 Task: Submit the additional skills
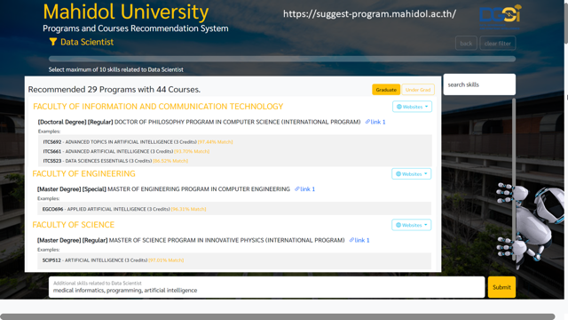click(x=501, y=287)
